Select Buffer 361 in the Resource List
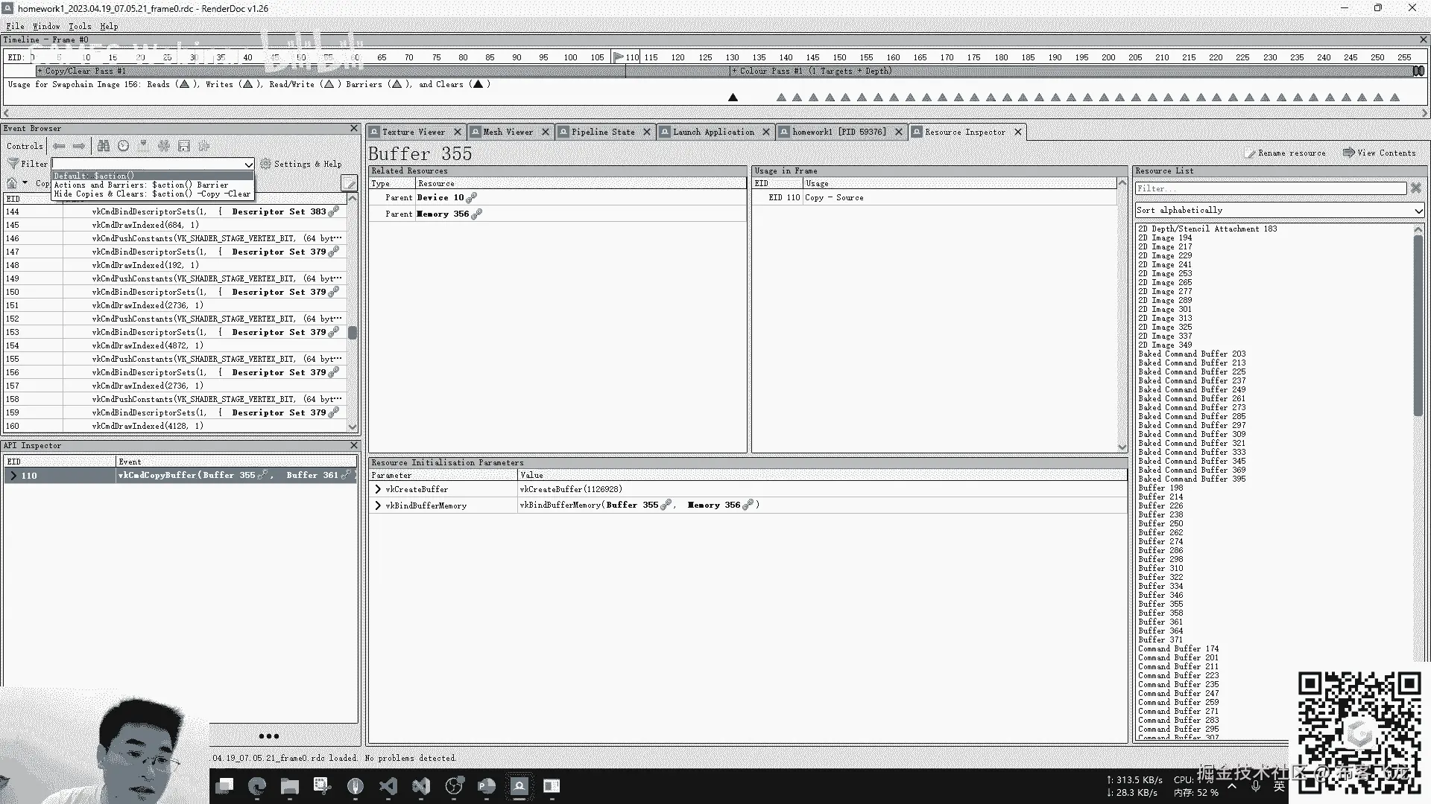Screen dimensions: 1431x804 tap(1160, 622)
